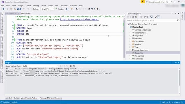
Task: Select Connected Services in Solution Explorer
Action: (x=143, y=30)
